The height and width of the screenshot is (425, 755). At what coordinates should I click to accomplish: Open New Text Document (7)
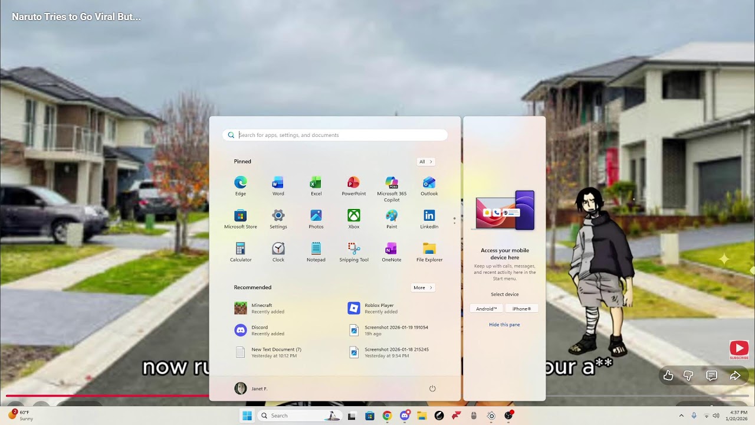tap(268, 352)
